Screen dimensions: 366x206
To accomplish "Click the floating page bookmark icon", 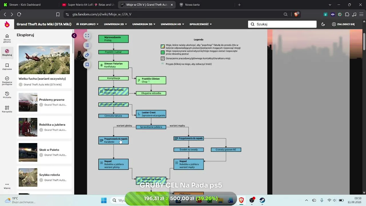I will tap(87, 65).
